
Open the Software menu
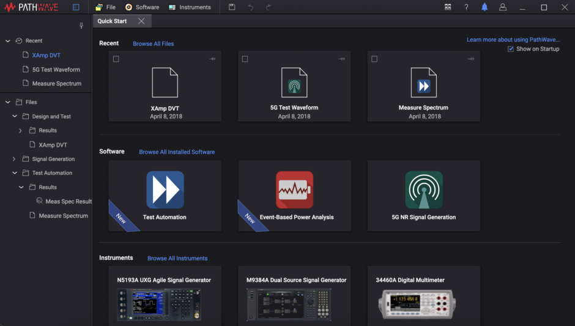(x=142, y=7)
